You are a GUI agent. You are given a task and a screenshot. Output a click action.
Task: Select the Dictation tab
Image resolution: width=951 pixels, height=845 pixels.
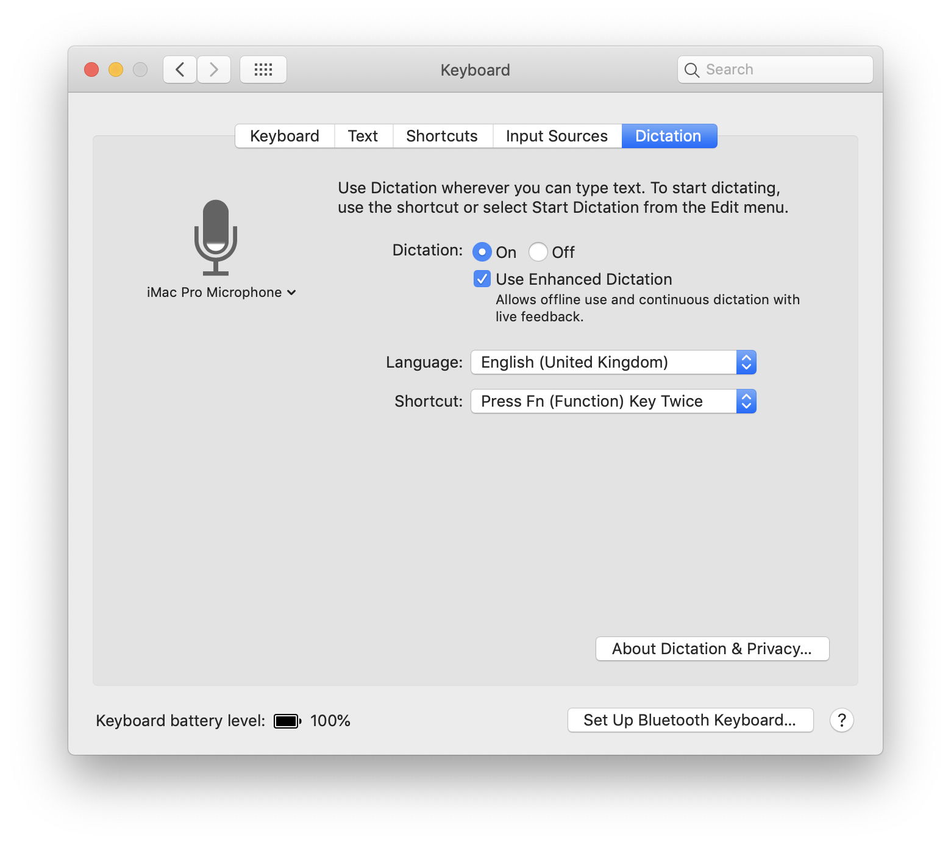669,136
